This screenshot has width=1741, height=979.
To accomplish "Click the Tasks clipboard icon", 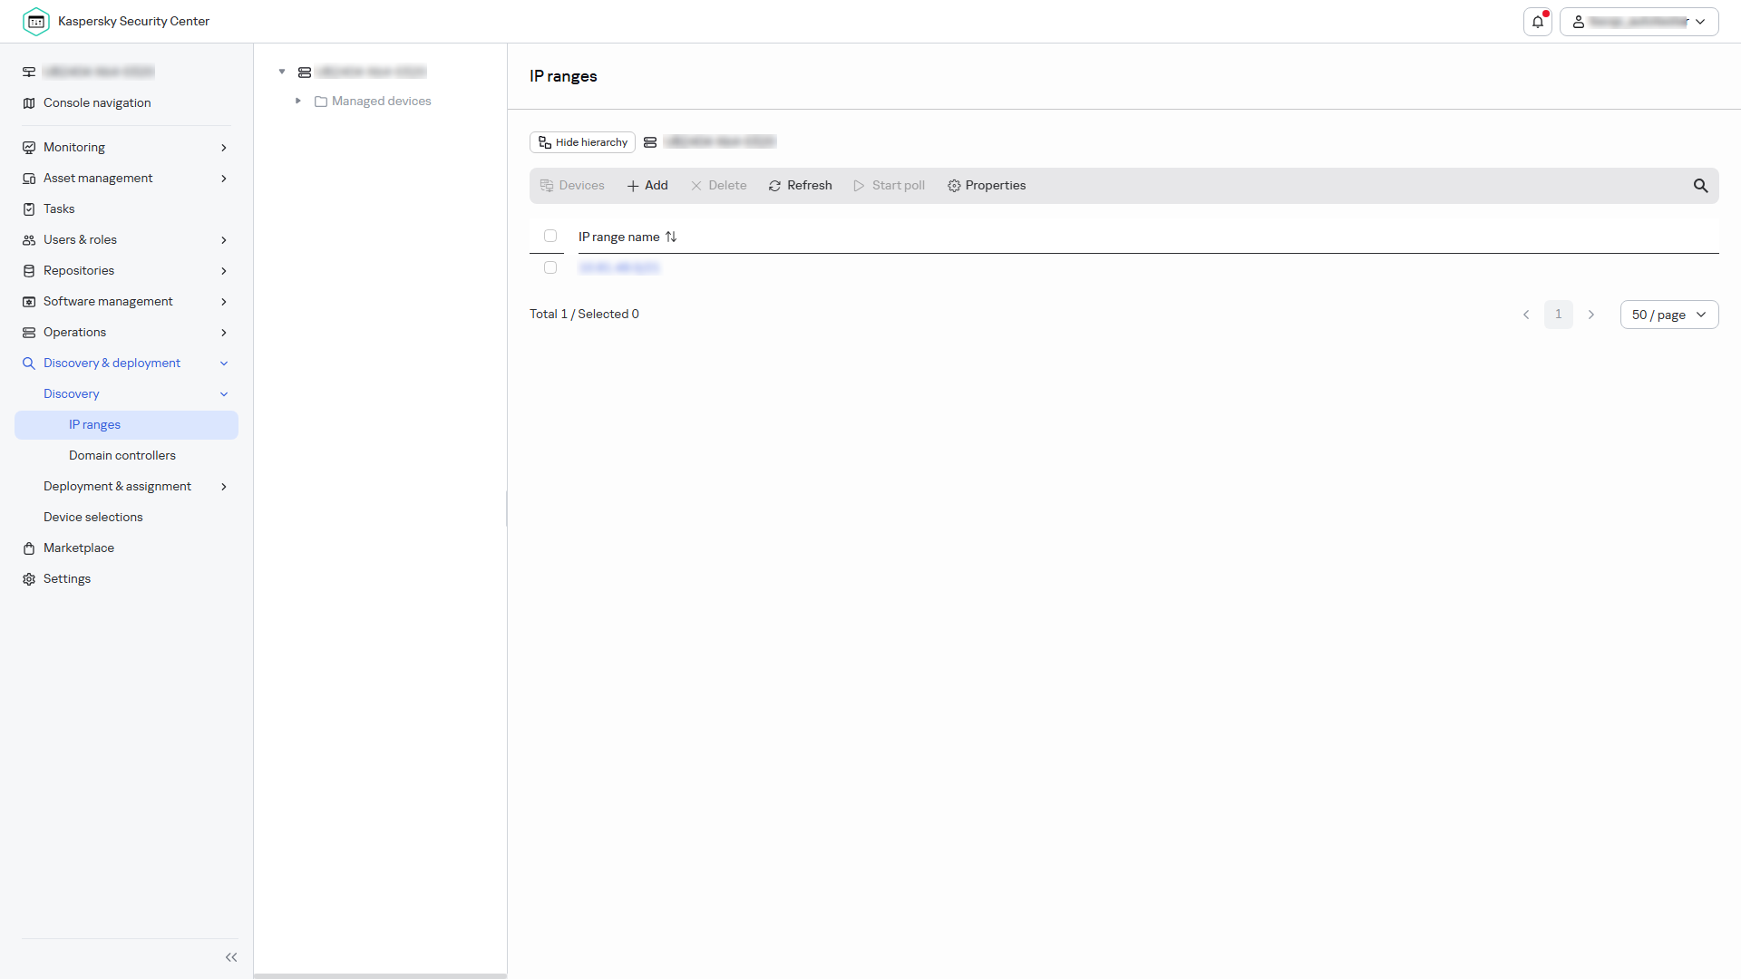I will [29, 209].
